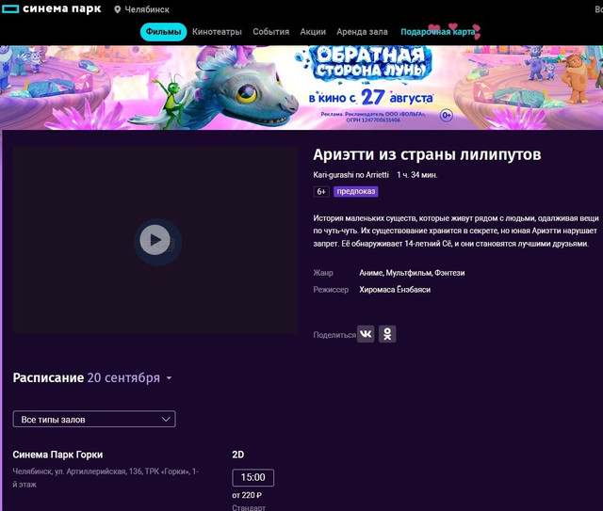Change the city Челябинск
603x511 pixels.
pyautogui.click(x=147, y=9)
